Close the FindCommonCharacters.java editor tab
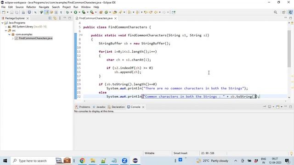294x165 pixels. pos(115,18)
